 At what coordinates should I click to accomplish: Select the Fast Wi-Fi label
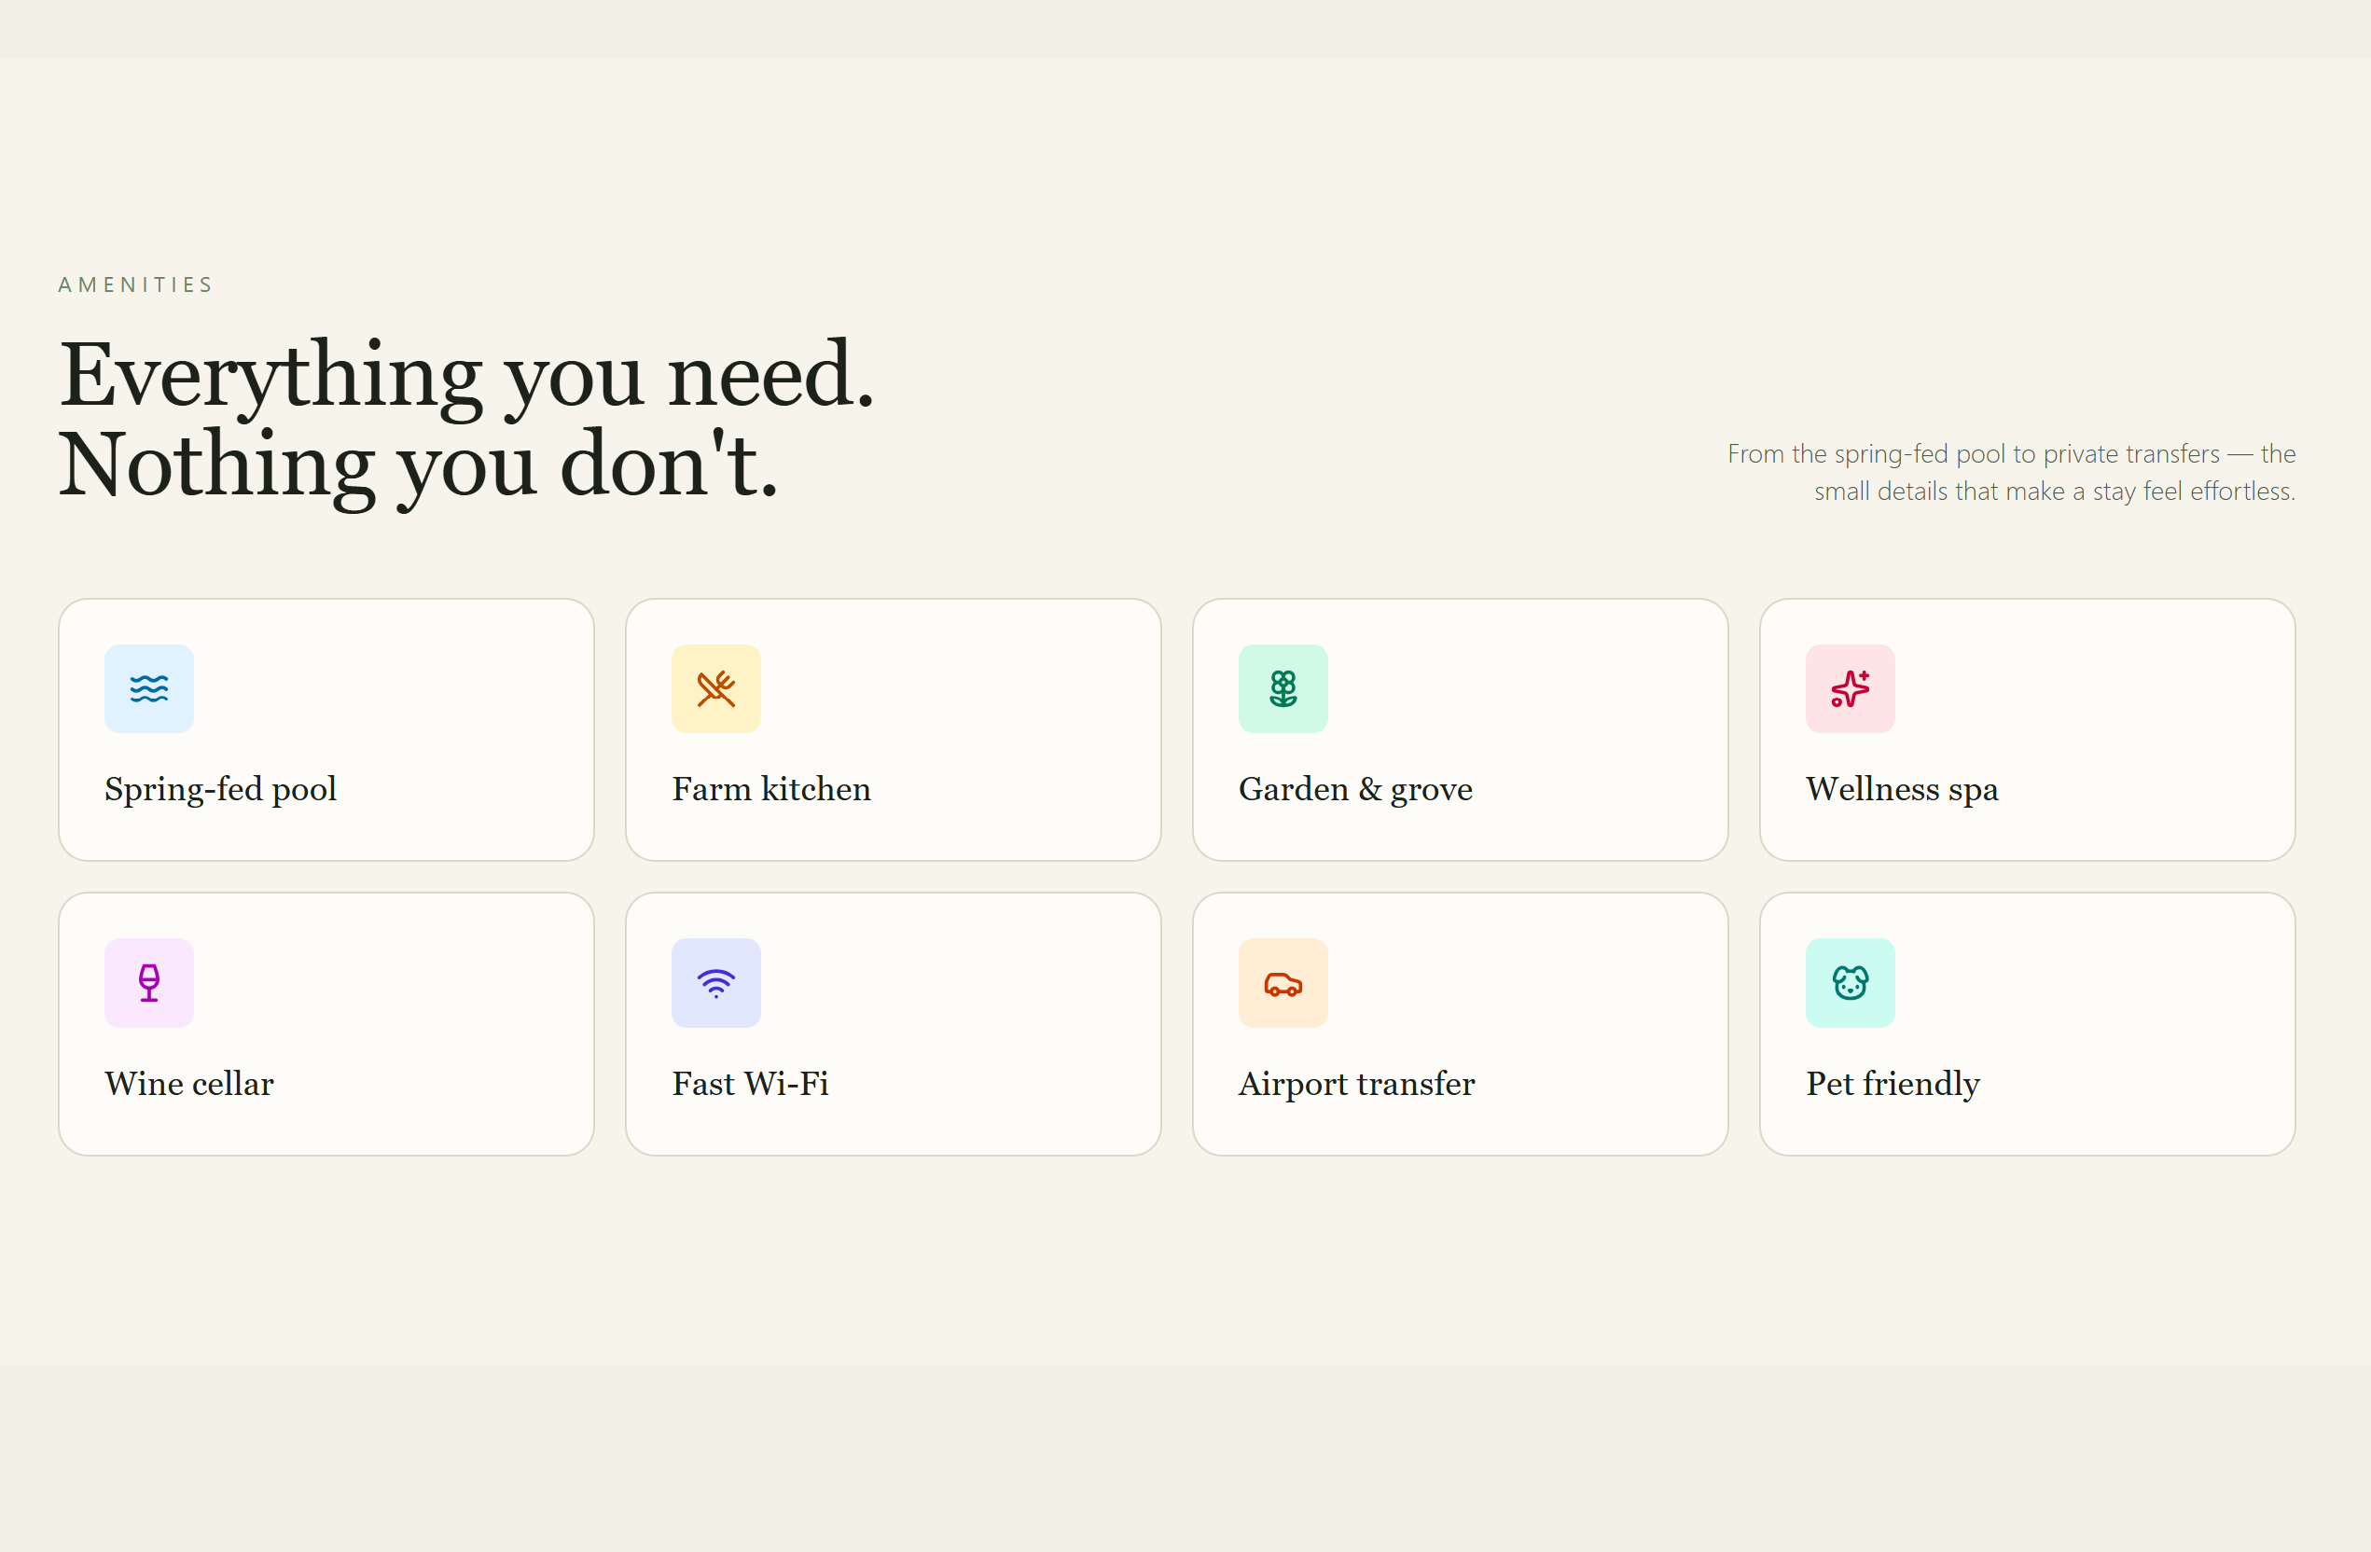point(750,1083)
